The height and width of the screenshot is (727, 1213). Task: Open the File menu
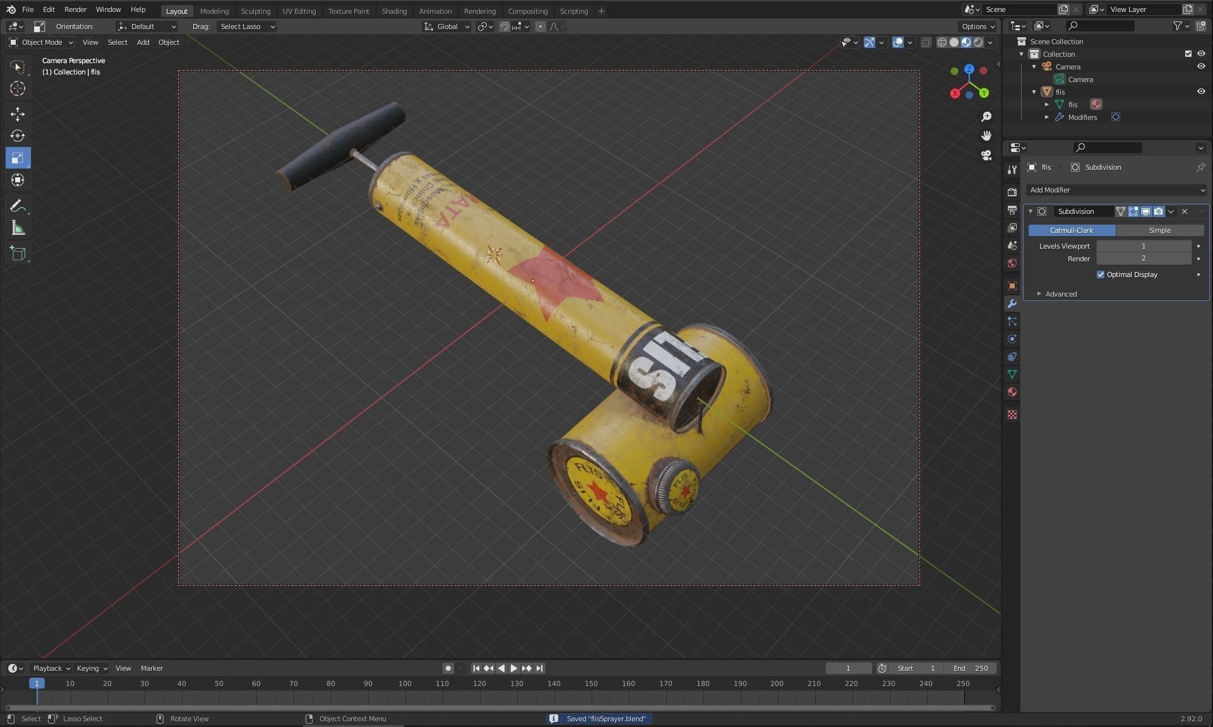[28, 9]
